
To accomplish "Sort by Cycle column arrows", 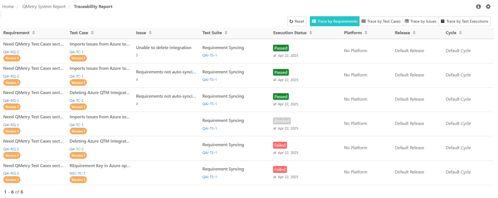I will click(x=461, y=33).
